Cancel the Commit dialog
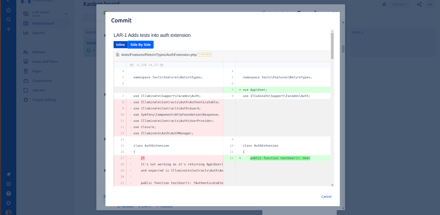The image size is (440, 215). [326, 197]
